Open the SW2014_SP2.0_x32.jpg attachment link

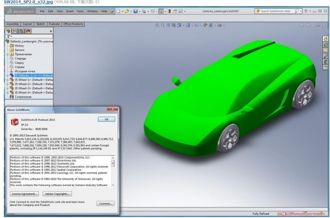point(28,2)
